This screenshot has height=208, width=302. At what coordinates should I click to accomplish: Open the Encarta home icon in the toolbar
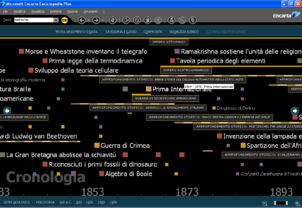pyautogui.click(x=113, y=20)
